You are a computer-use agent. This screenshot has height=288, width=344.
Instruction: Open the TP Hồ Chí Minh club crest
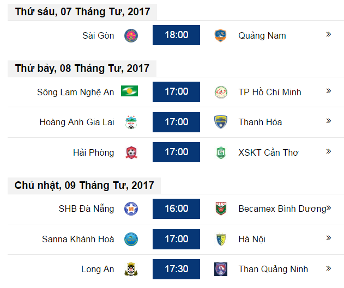tap(221, 92)
